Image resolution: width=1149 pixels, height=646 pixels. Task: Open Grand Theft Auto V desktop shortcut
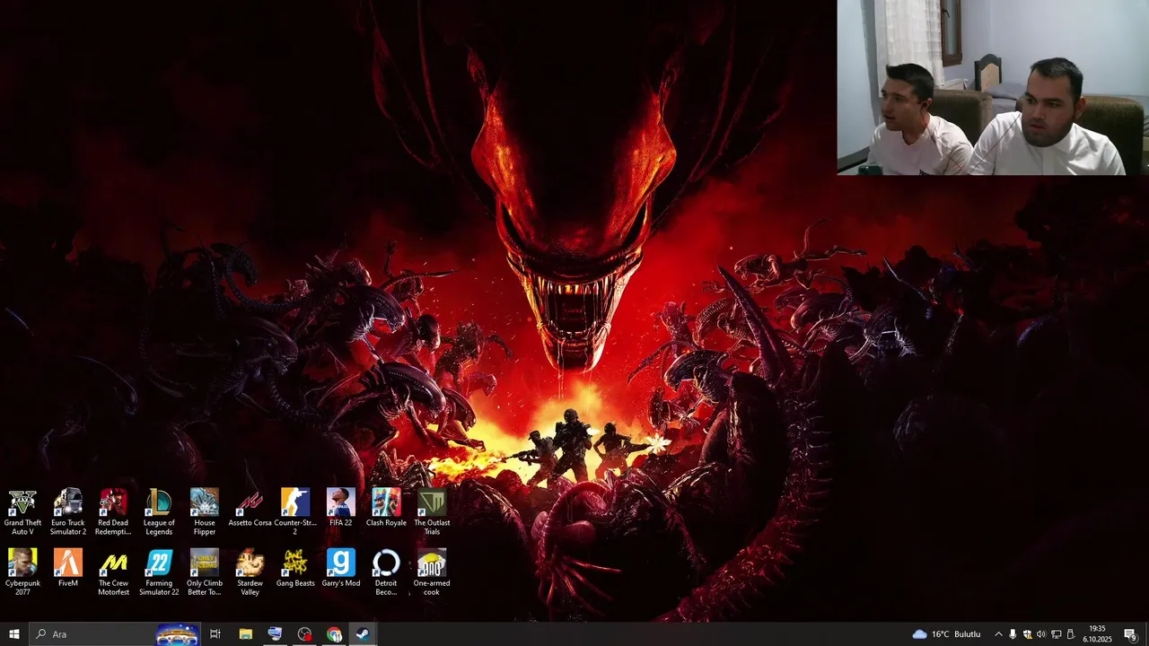tap(22, 512)
